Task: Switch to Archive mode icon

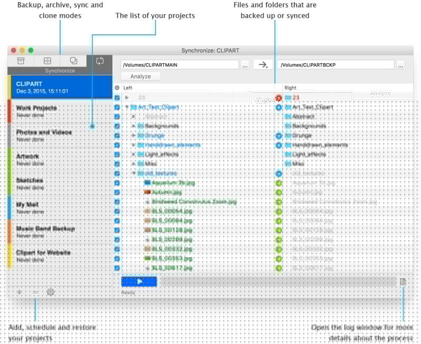Action: point(47,61)
